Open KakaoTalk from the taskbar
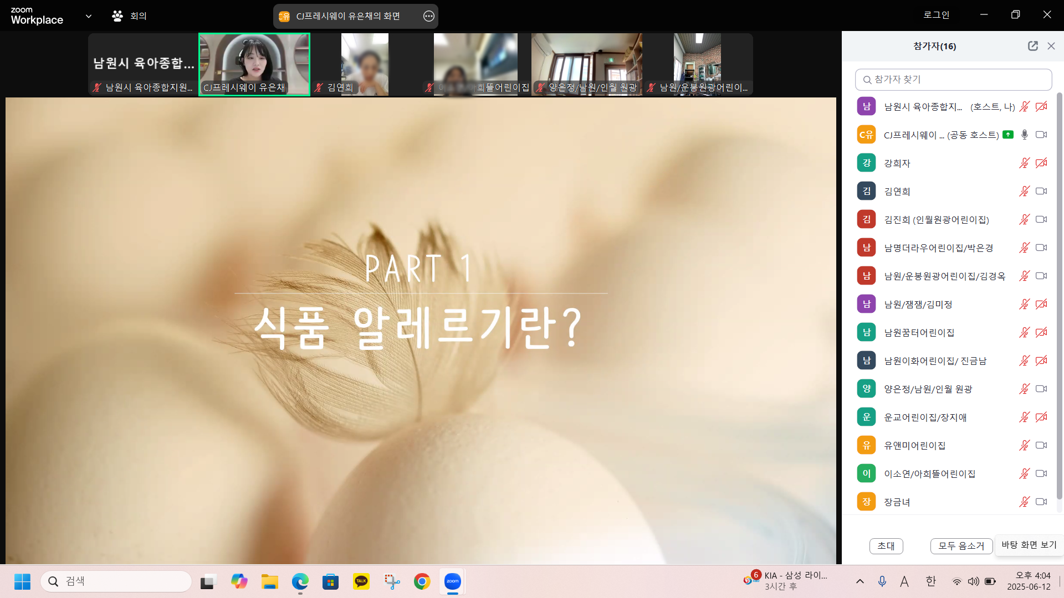 coord(361,581)
